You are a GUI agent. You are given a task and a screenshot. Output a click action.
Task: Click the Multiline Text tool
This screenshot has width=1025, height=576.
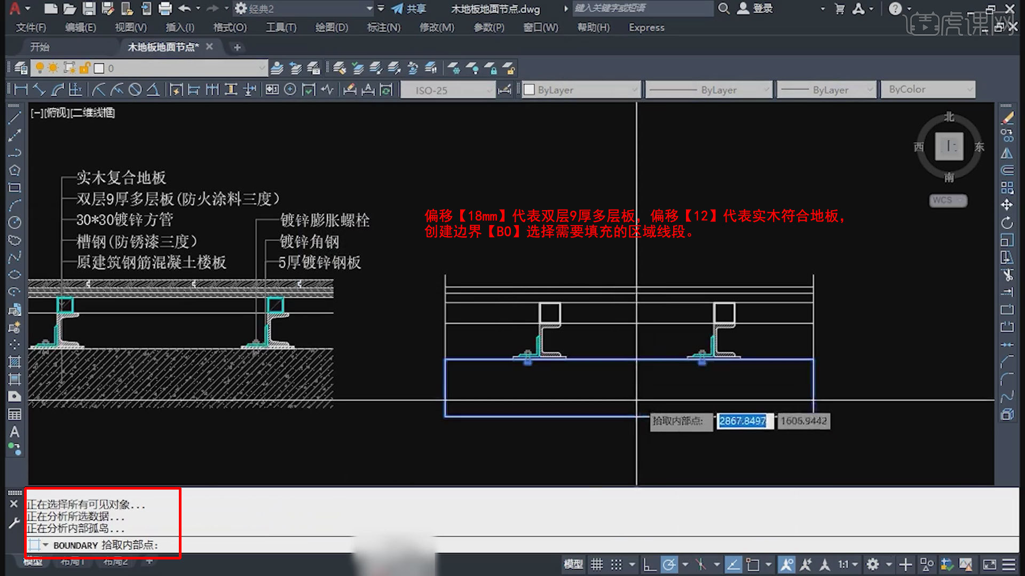[14, 432]
